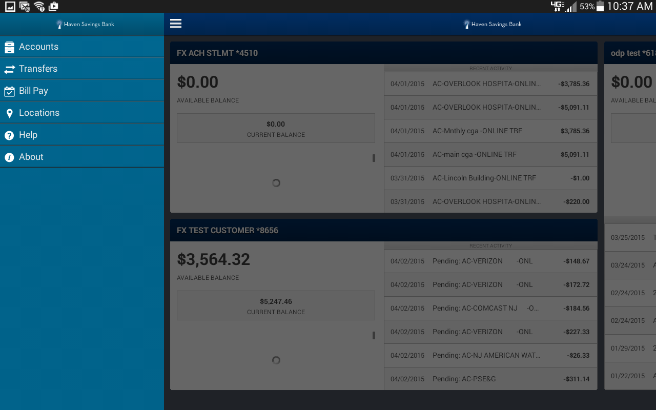Tap Haven Savings Bank logo in side menu
Screen dimensions: 656x410
click(85, 24)
